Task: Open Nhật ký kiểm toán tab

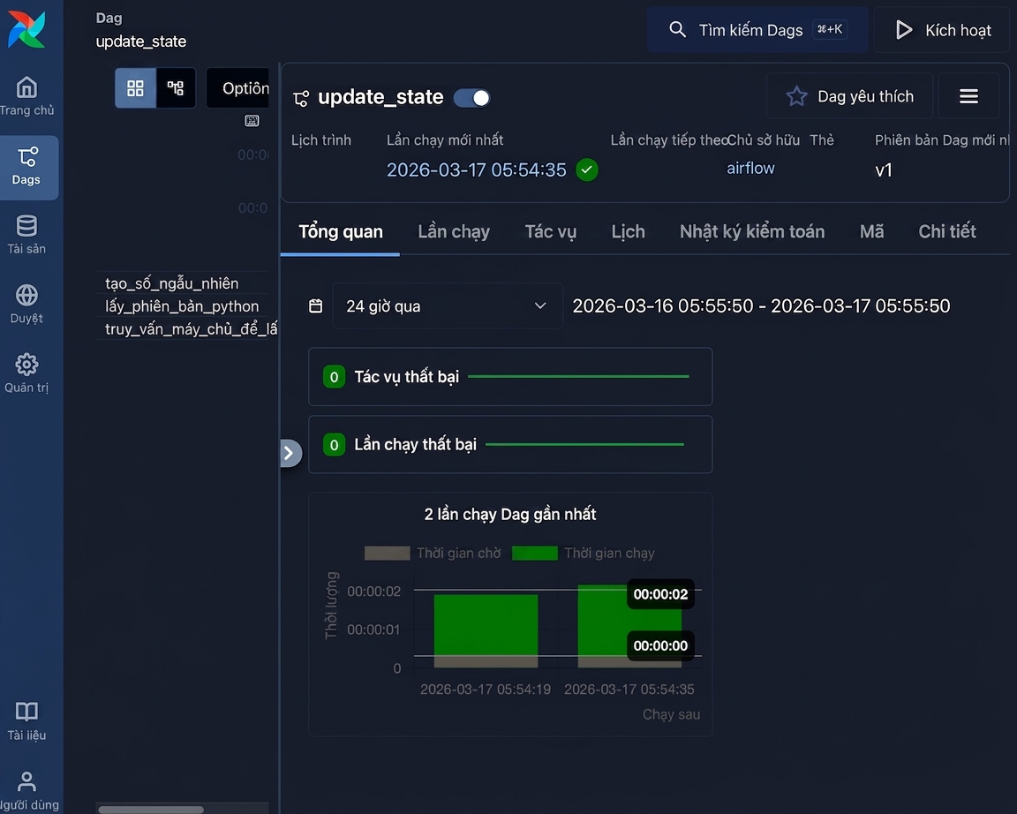Action: (752, 231)
